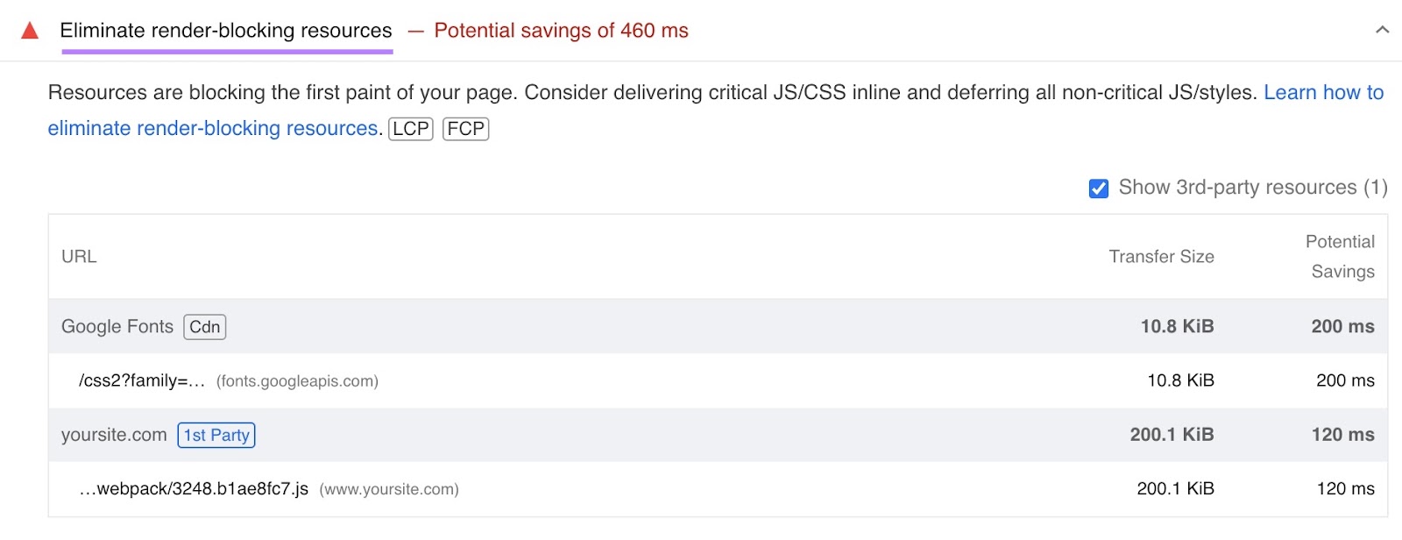Click the Cdn badge next to Google Fonts

pos(204,326)
